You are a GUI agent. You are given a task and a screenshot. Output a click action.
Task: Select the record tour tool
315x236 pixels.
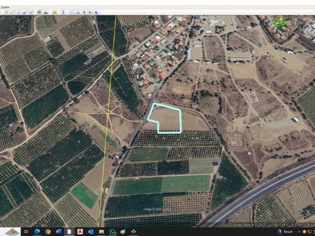(x=31, y=12)
